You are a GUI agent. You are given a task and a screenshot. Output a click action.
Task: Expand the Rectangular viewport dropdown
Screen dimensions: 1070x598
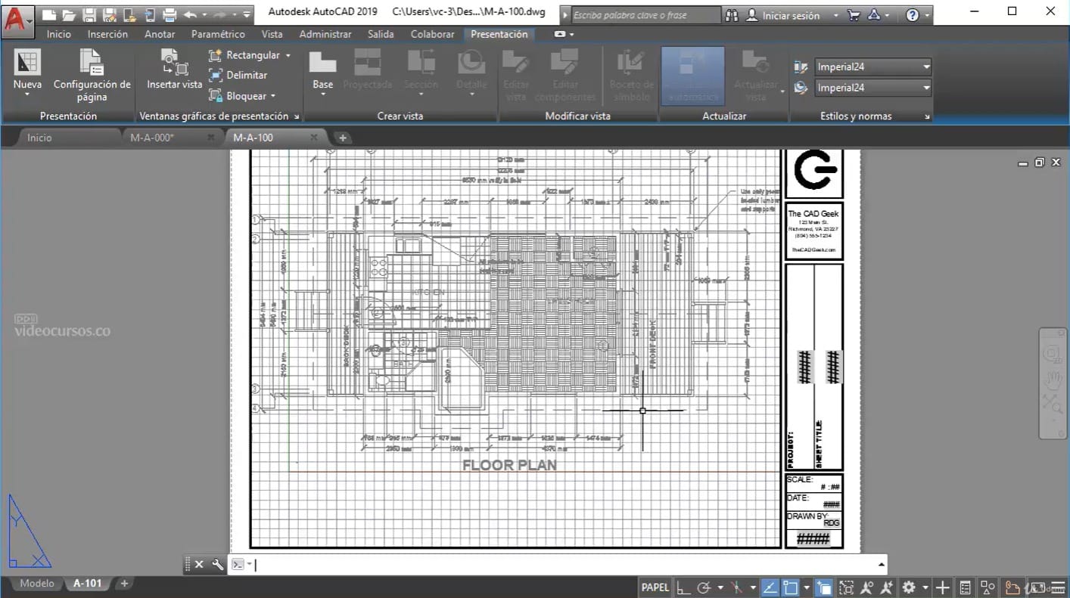pos(288,55)
